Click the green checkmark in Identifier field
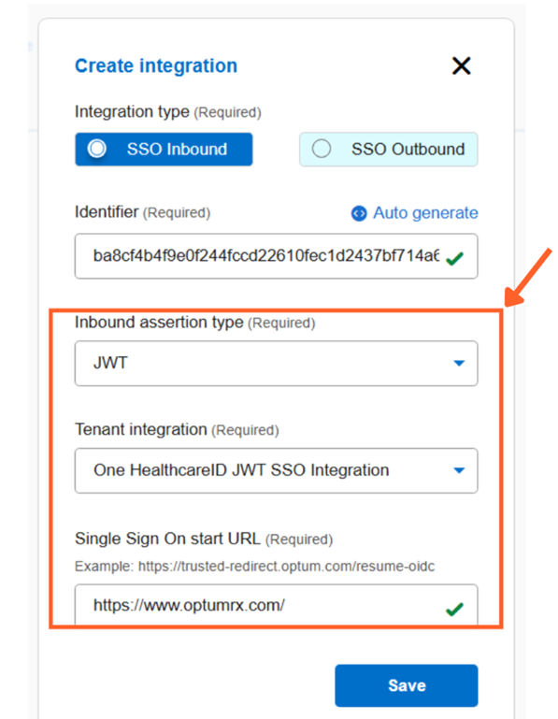The image size is (558, 719). 454,259
